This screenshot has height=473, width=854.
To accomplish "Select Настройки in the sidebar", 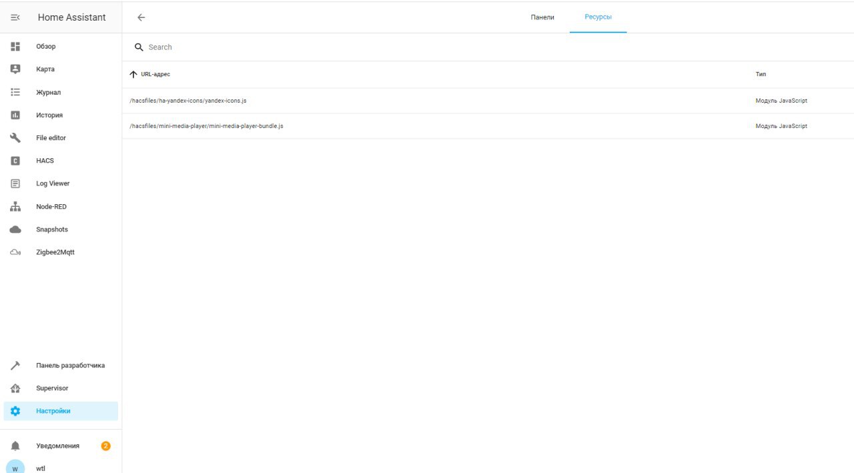I will [61, 411].
